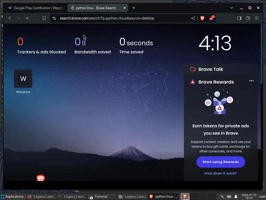Open the Brave Talk card
Image resolution: width=266 pixels, height=200 pixels.
(x=221, y=69)
